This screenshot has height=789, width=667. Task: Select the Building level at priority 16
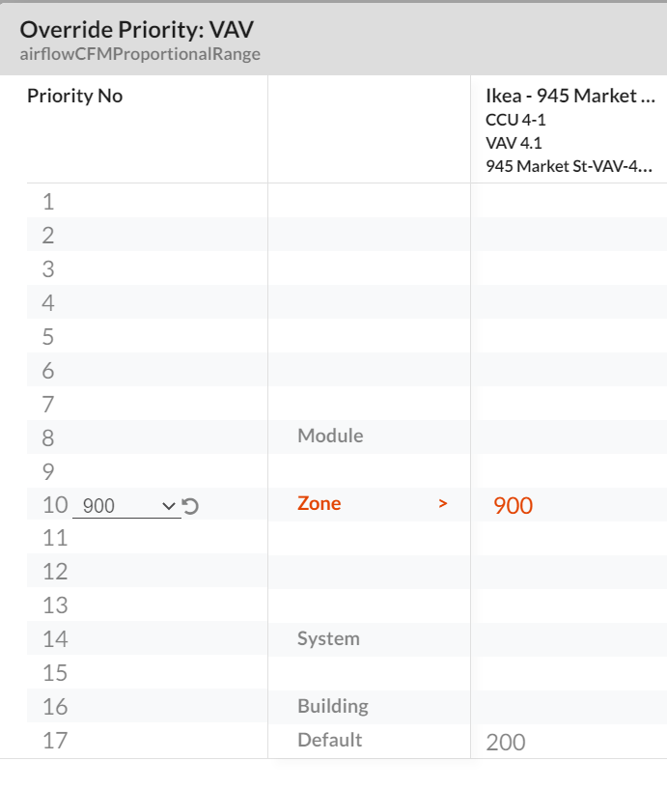point(332,707)
